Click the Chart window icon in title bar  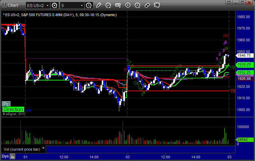[4, 5]
